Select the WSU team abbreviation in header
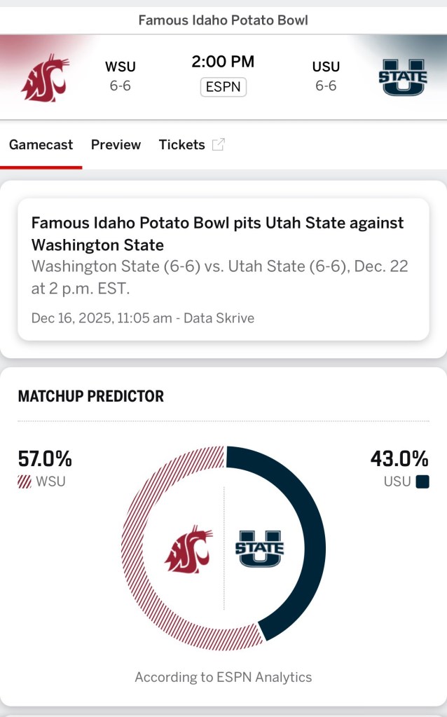The width and height of the screenshot is (447, 717). click(x=121, y=67)
